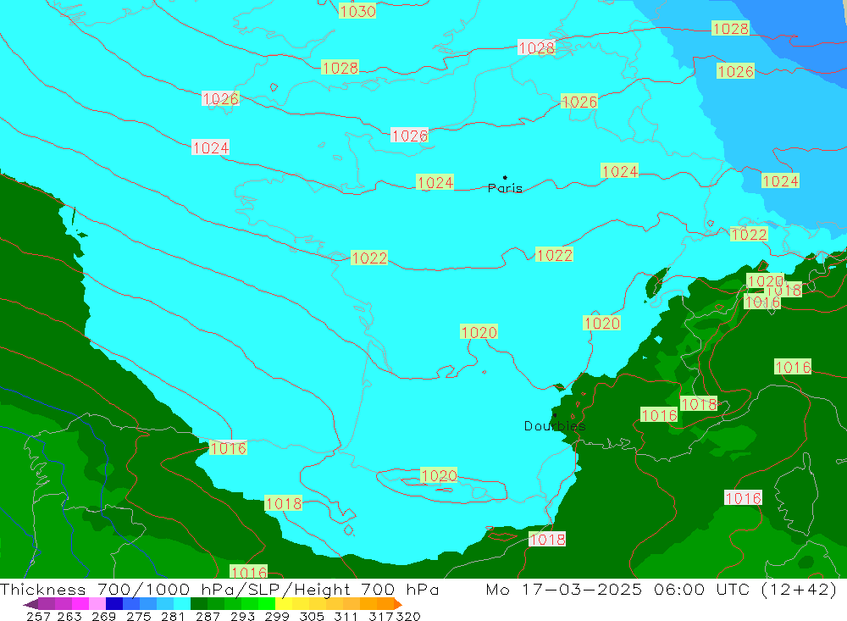Click the black dot marking Paris
The width and height of the screenshot is (847, 621).
(x=505, y=177)
